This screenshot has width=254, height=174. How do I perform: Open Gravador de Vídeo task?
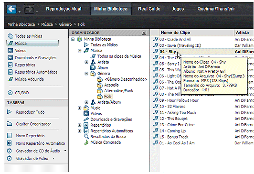(x=28, y=158)
